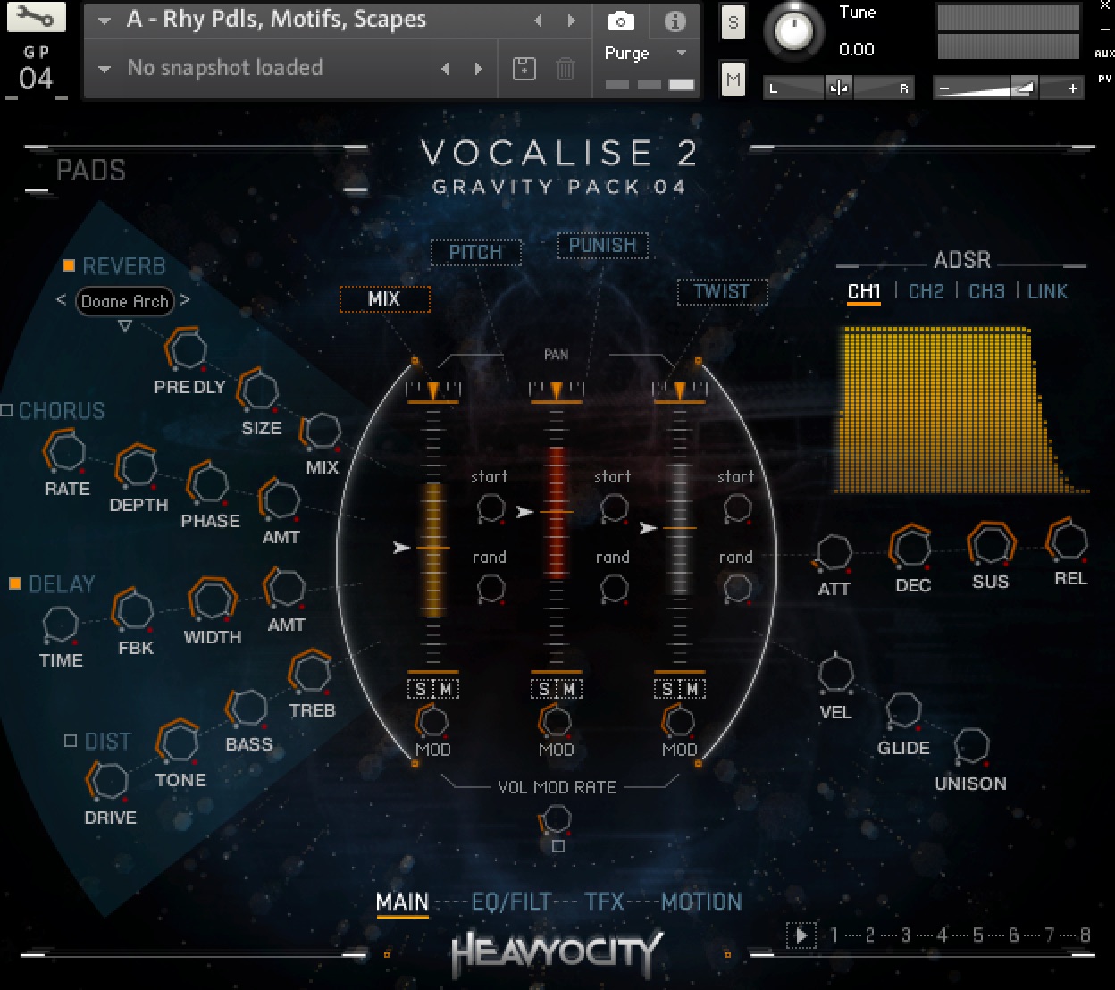
Task: Click the camera snapshot icon
Action: (620, 21)
